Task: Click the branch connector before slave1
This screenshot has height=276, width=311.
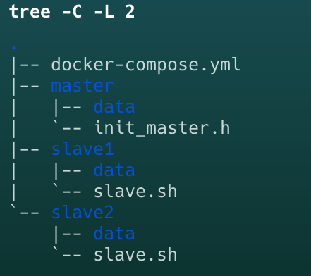Action: pos(25,149)
